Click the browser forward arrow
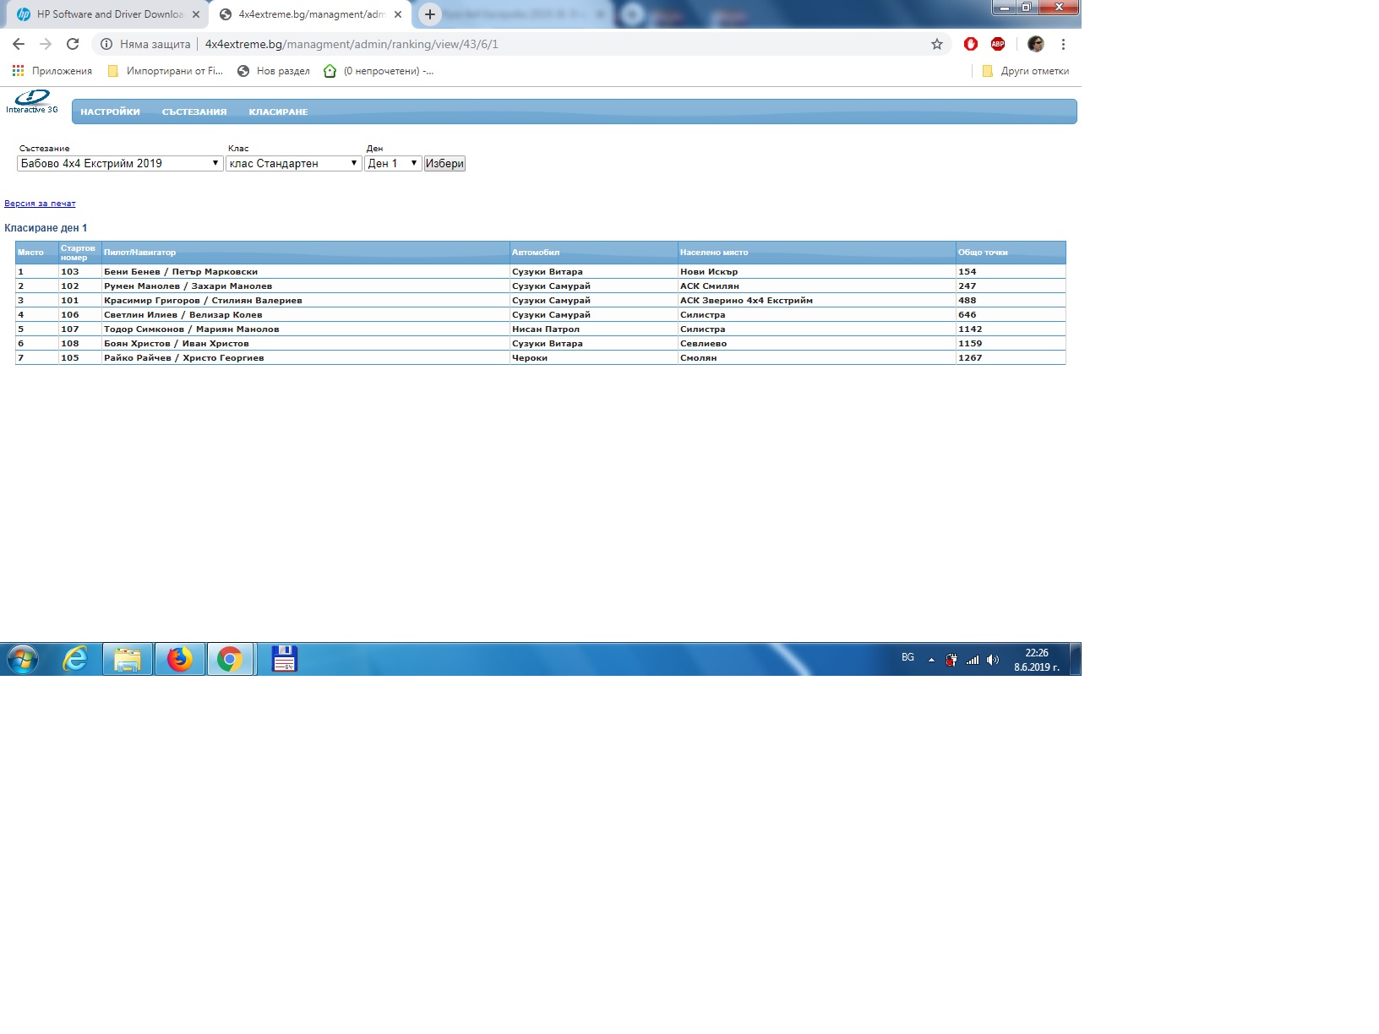Screen dimensions: 1379x1034 tap(46, 44)
